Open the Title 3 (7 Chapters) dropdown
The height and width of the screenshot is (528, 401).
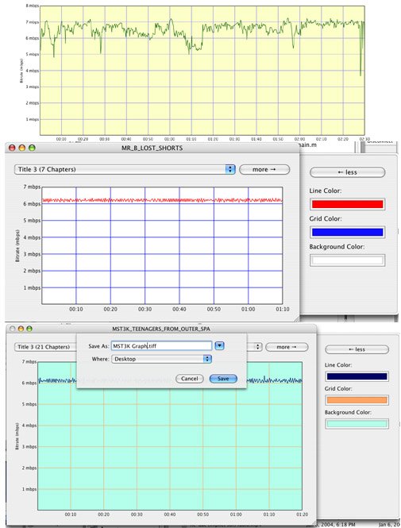coord(125,169)
